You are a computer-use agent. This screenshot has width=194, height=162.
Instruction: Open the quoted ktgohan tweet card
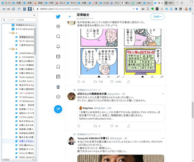[x=121, y=113]
